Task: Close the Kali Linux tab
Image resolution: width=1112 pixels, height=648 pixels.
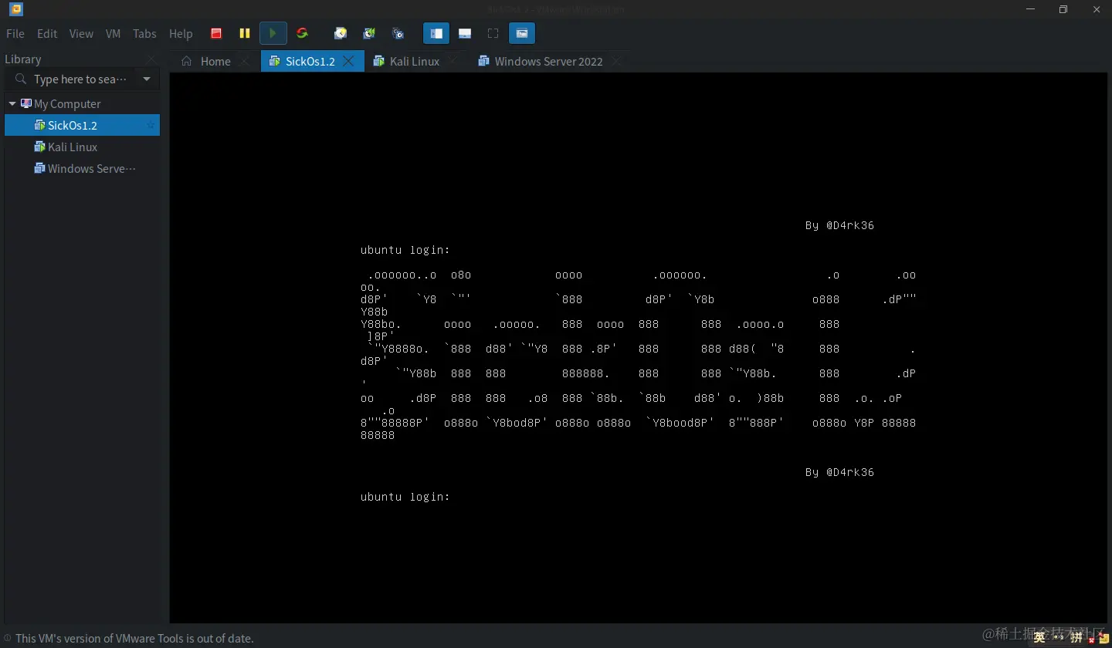Action: [453, 60]
